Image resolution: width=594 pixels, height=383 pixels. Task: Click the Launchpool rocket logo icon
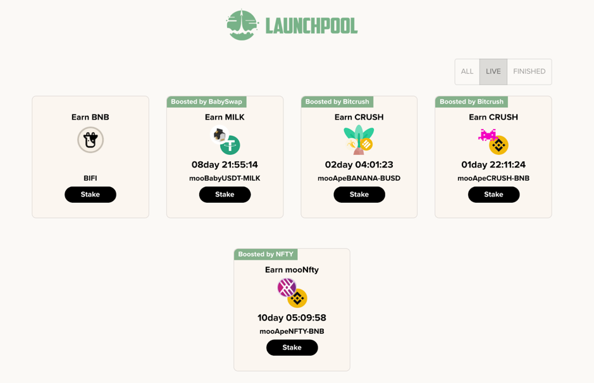coord(242,25)
